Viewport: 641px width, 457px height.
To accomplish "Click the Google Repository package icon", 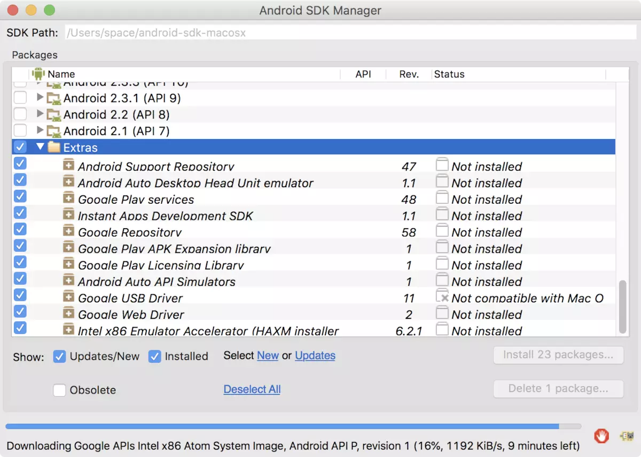I will click(x=68, y=231).
